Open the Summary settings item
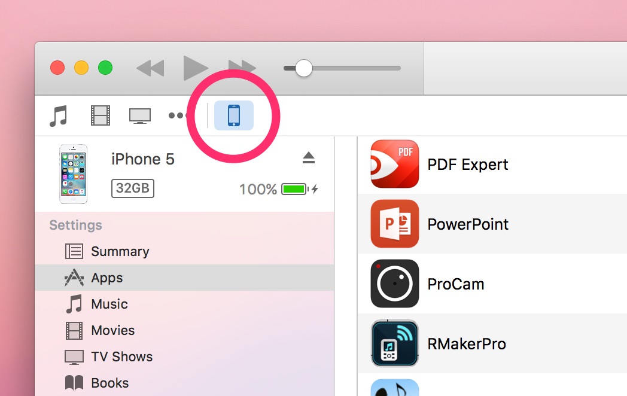 (184, 251)
